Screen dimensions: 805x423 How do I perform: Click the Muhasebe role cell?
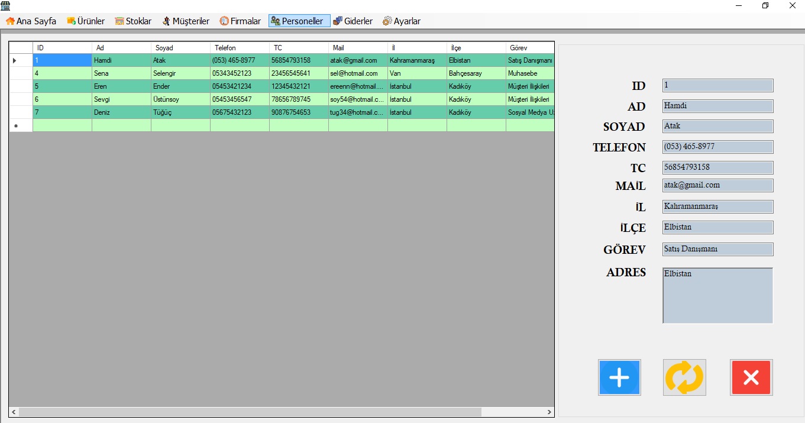pyautogui.click(x=530, y=73)
